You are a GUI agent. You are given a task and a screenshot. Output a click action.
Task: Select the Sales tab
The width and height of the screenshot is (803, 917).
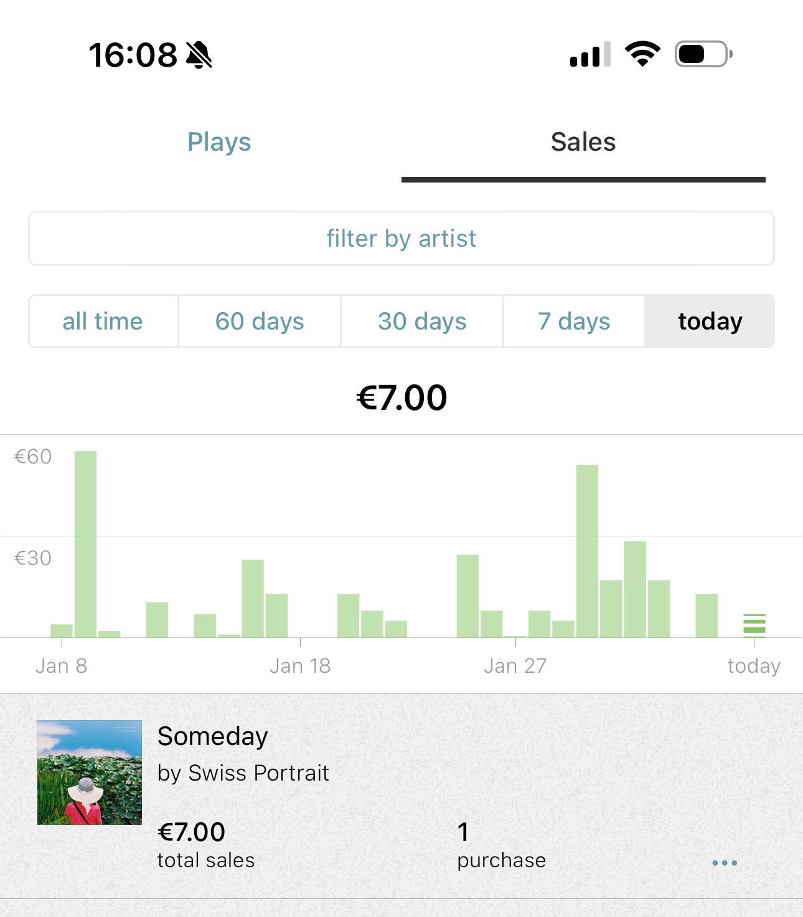click(x=583, y=142)
